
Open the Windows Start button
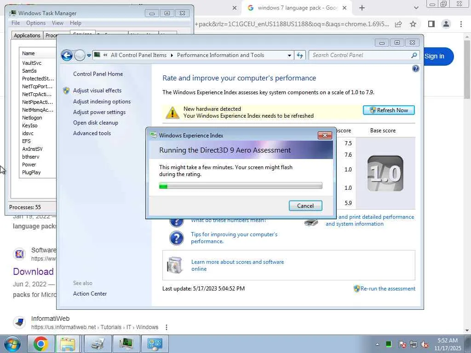tap(12, 344)
